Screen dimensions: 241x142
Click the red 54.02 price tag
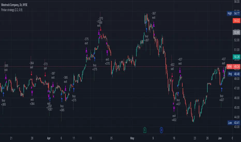tap(237, 21)
